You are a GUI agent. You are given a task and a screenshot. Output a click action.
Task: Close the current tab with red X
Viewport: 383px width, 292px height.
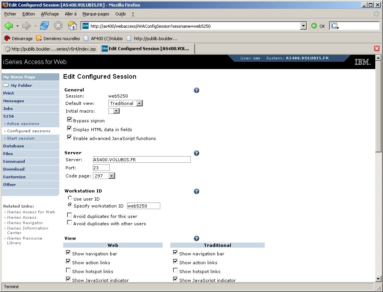pos(377,49)
